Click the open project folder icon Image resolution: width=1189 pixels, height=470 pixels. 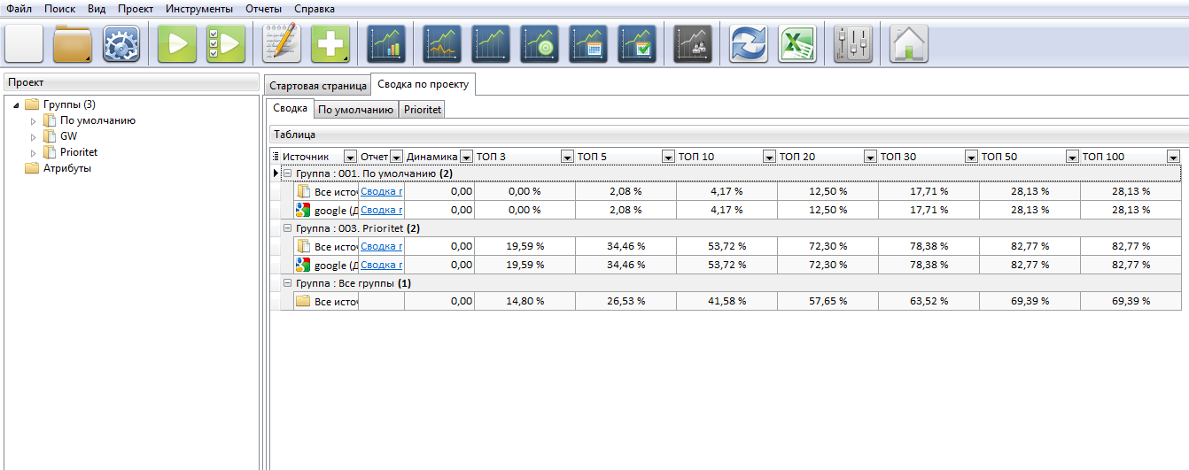click(73, 43)
